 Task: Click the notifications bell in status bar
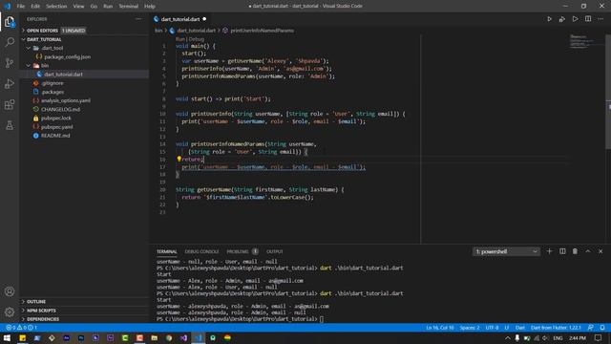602,328
